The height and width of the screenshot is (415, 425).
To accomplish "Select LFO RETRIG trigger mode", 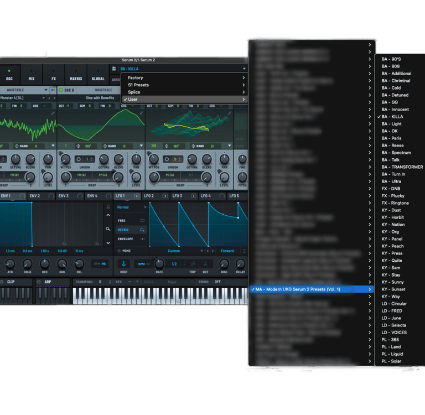I will coord(131,230).
